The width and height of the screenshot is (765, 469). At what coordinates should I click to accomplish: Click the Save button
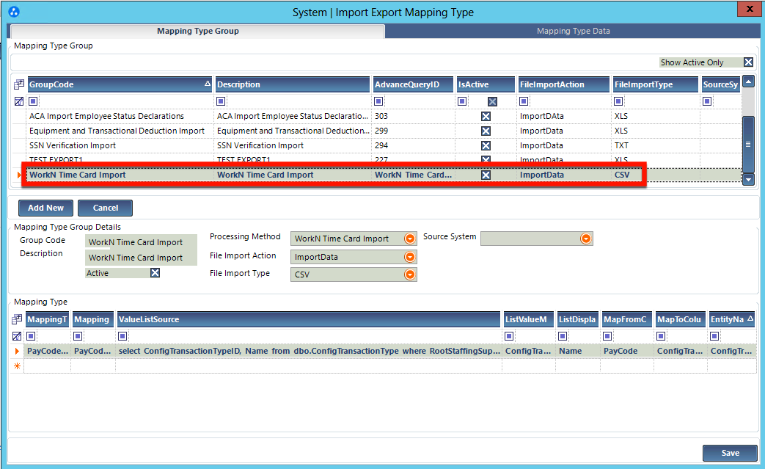(729, 453)
